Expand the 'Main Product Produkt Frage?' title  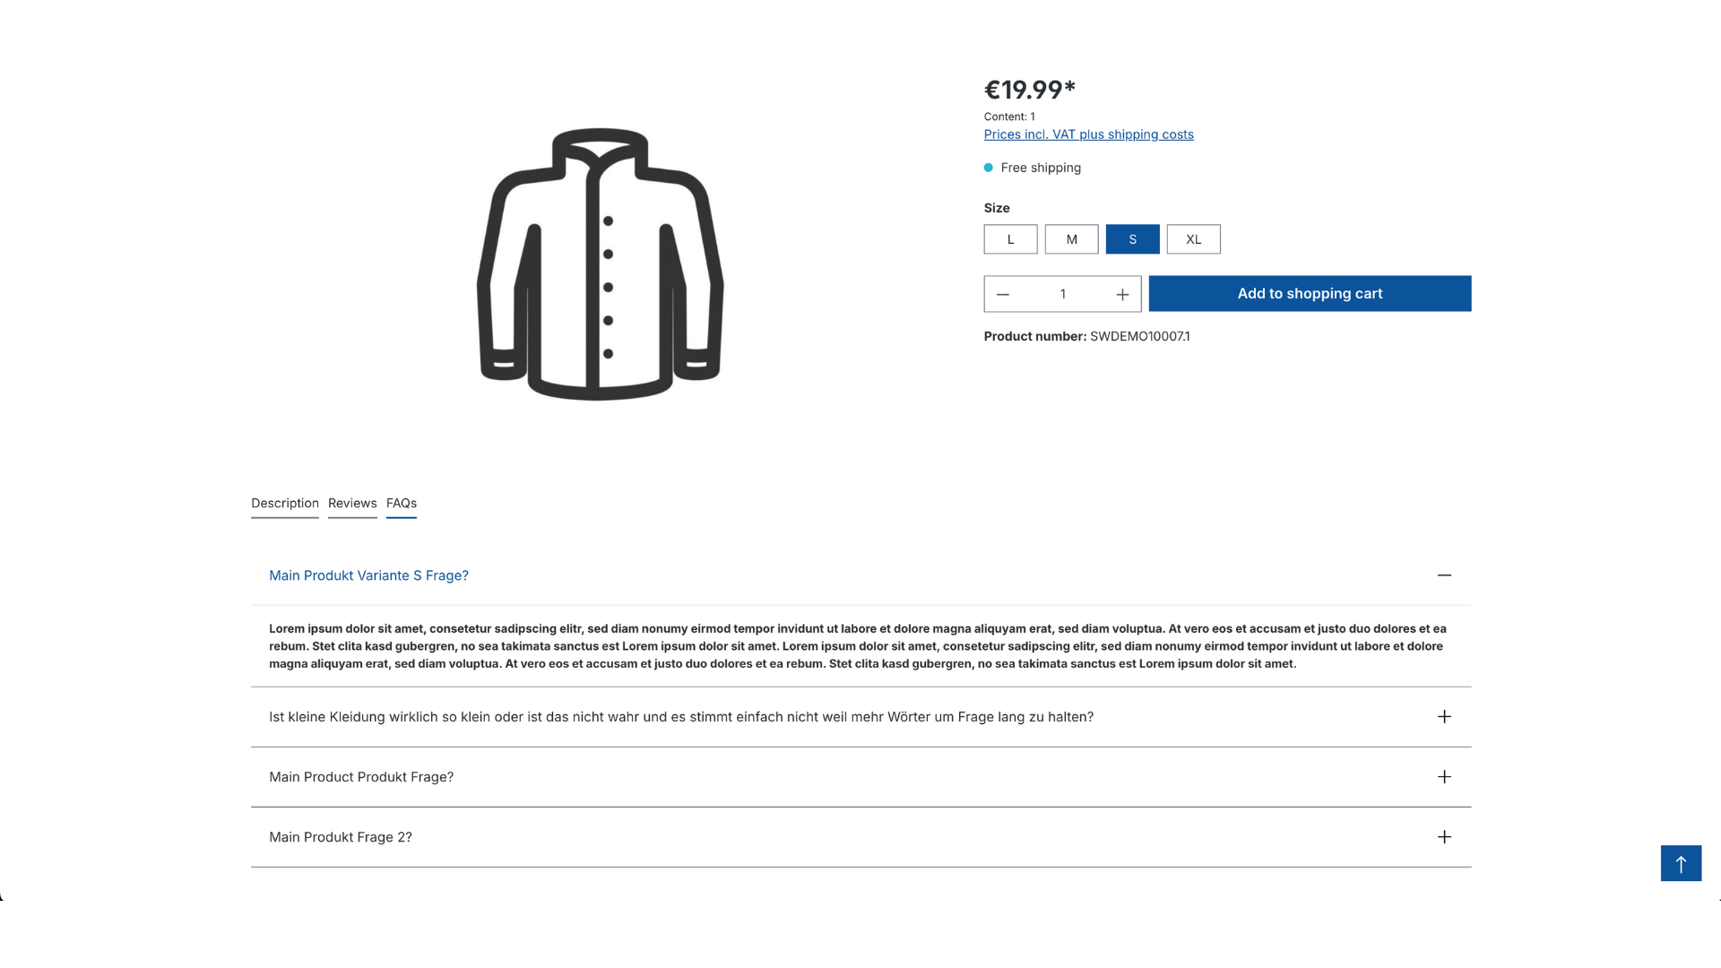(x=361, y=777)
